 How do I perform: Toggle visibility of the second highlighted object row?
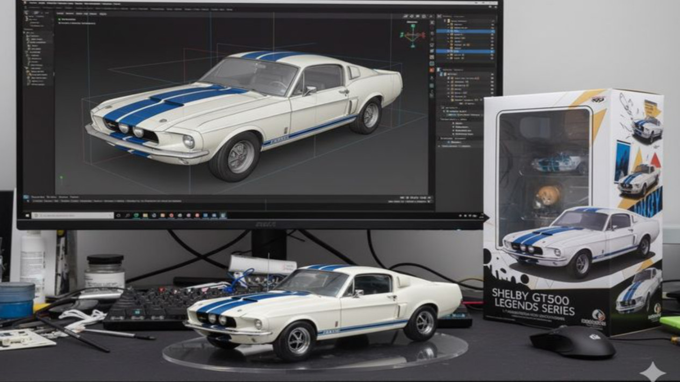tap(492, 52)
